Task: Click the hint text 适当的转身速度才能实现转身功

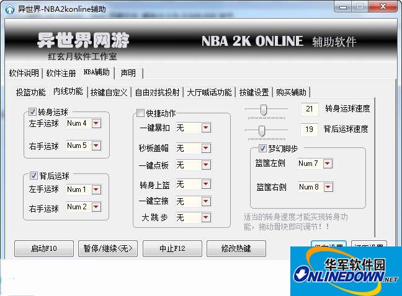Action: click(295, 217)
